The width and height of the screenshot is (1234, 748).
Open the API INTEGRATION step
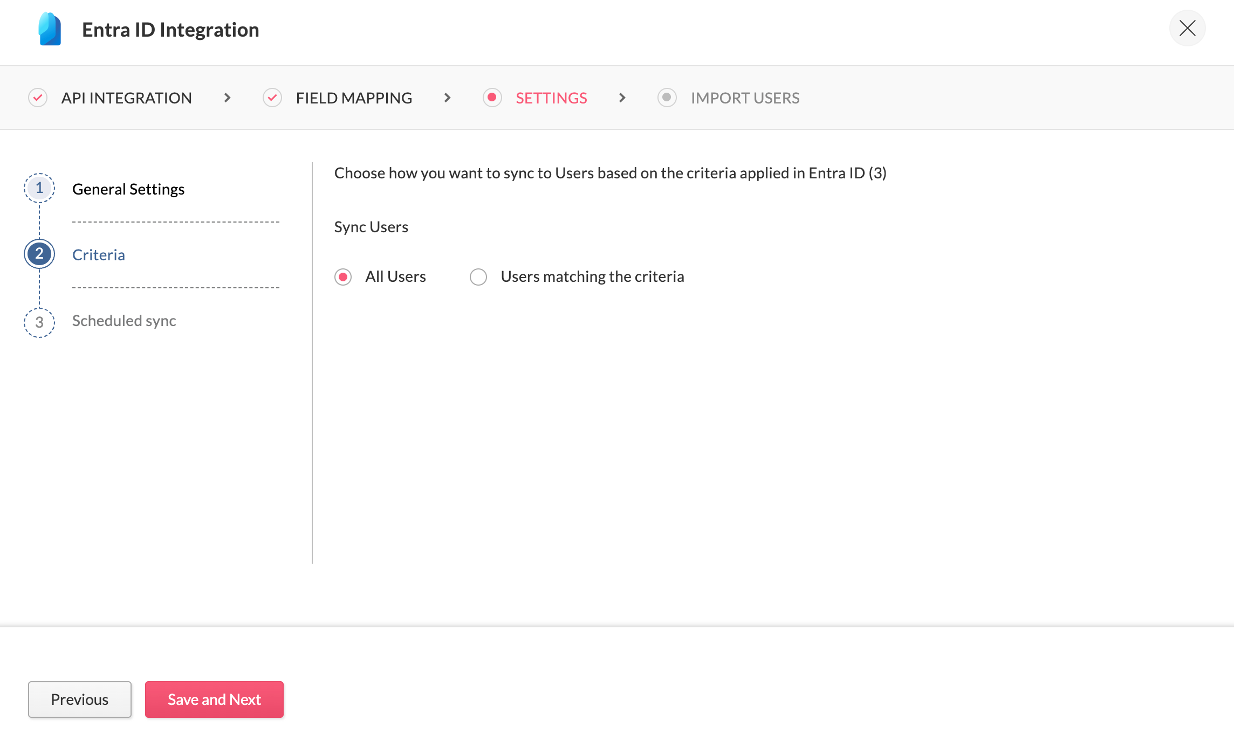(x=127, y=98)
